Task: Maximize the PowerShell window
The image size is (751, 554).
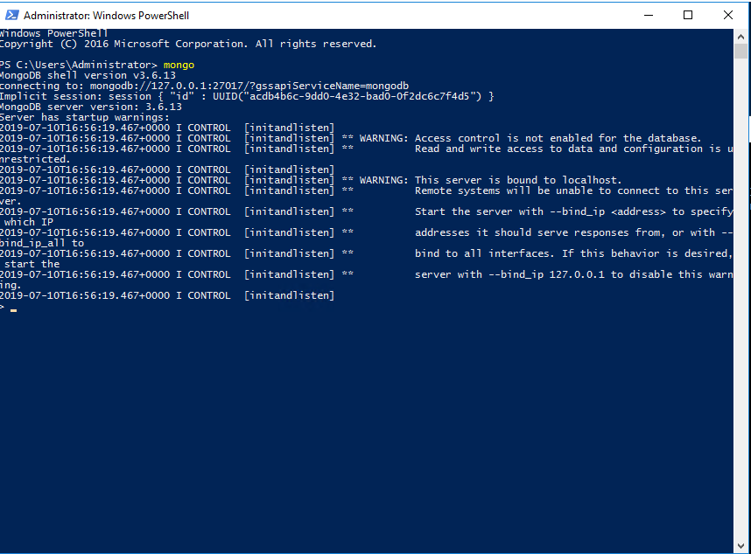Action: tap(688, 16)
